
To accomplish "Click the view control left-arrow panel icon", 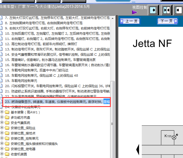I will click(179, 10).
